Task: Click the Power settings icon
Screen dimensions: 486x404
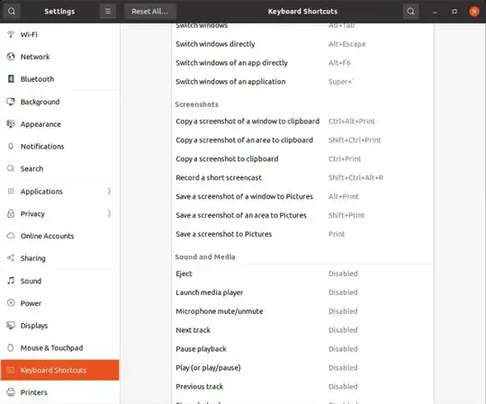Action: tap(11, 303)
